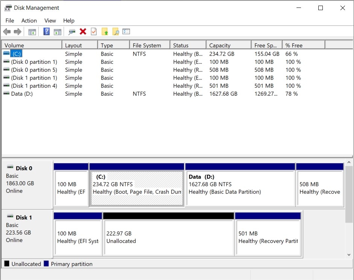The height and width of the screenshot is (280, 354).
Task: Select the (Disk 0 partition 5) volume row
Action: pyautogui.click(x=163, y=70)
